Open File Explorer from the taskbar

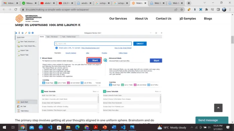(68, 127)
